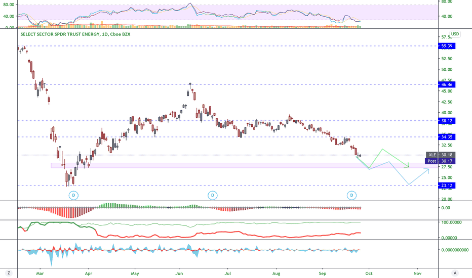Image resolution: width=472 pixels, height=278 pixels.
Task: Select the 38.12 horizontal line price label
Action: tap(447, 121)
